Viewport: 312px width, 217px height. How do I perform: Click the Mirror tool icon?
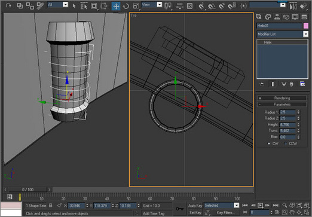293,7
